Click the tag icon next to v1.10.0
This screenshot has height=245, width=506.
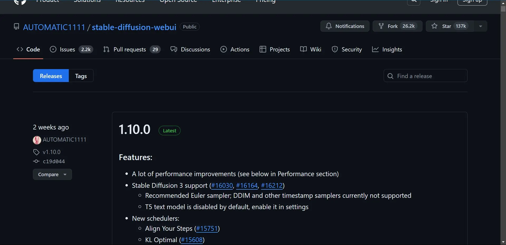tap(36, 152)
